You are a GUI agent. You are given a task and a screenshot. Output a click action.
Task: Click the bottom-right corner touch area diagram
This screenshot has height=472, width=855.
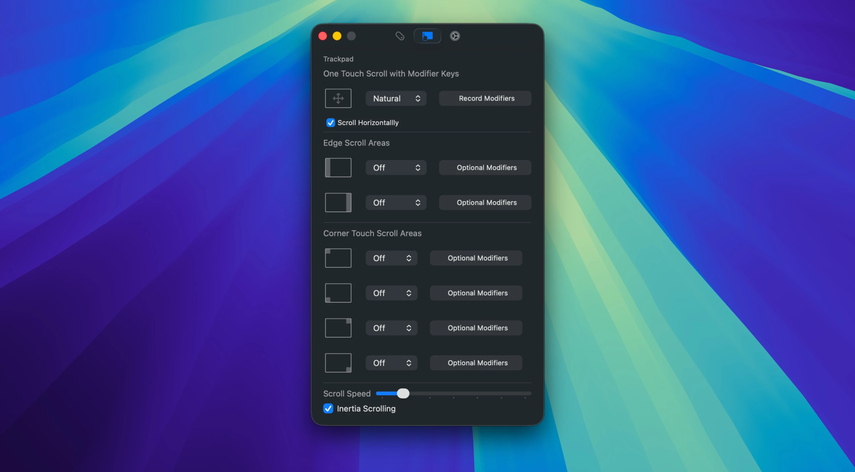pyautogui.click(x=338, y=363)
